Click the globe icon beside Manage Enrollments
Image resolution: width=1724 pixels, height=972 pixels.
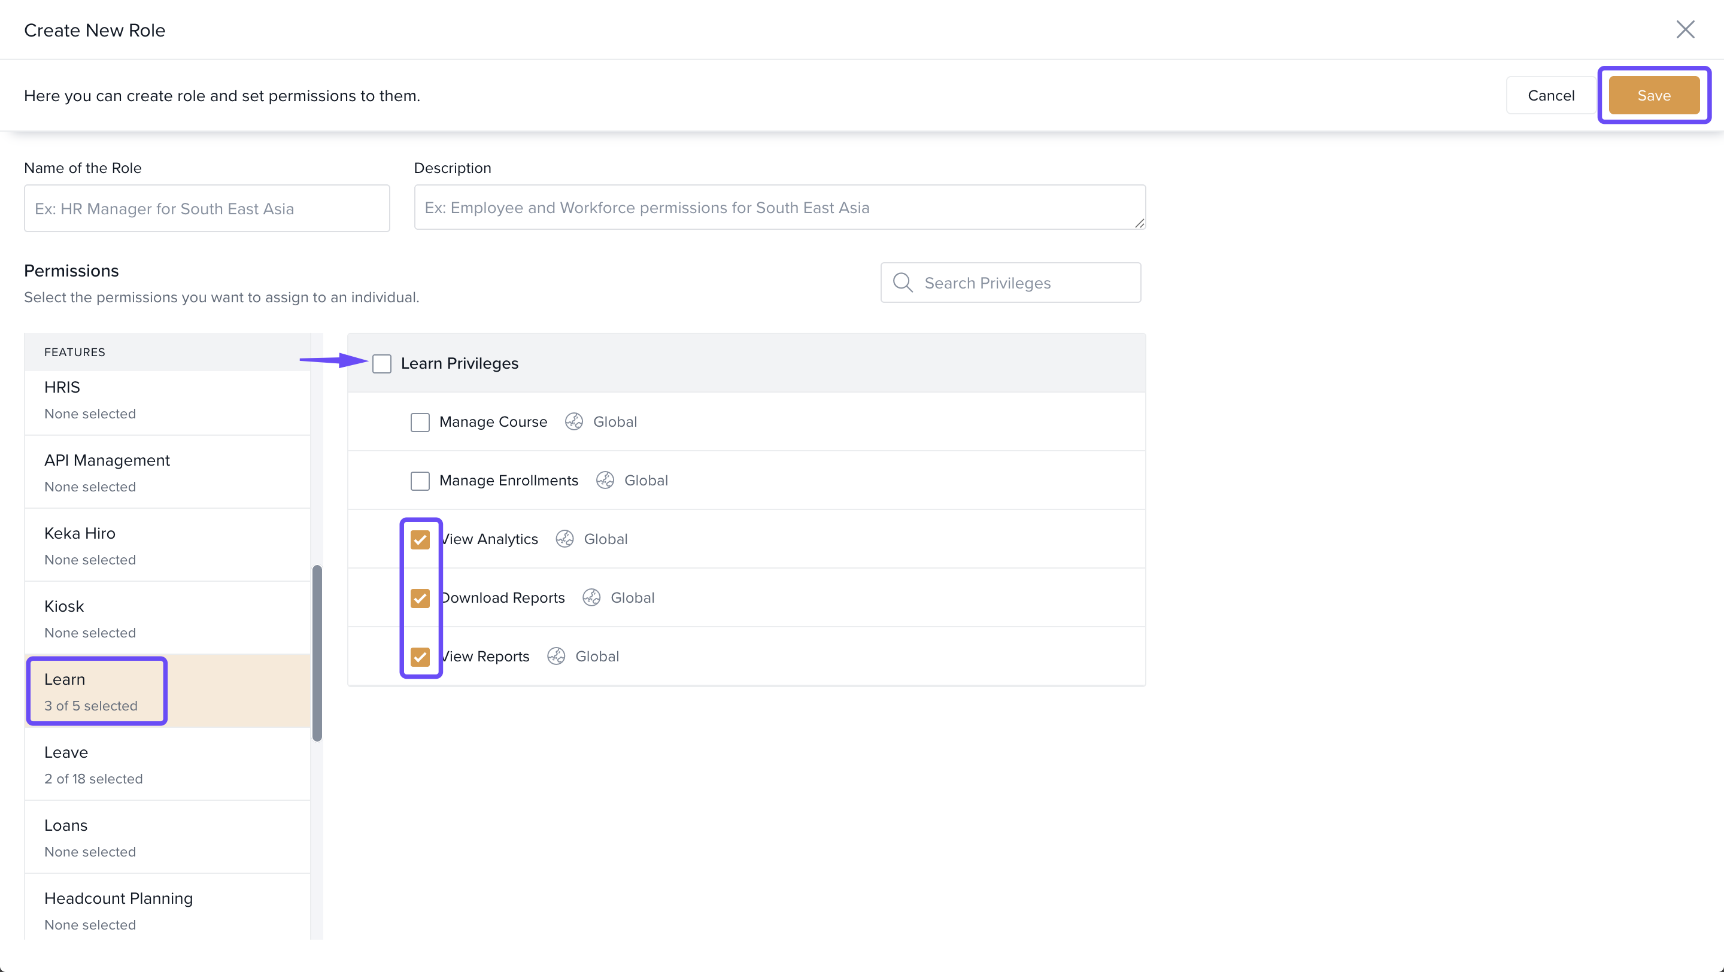tap(605, 480)
